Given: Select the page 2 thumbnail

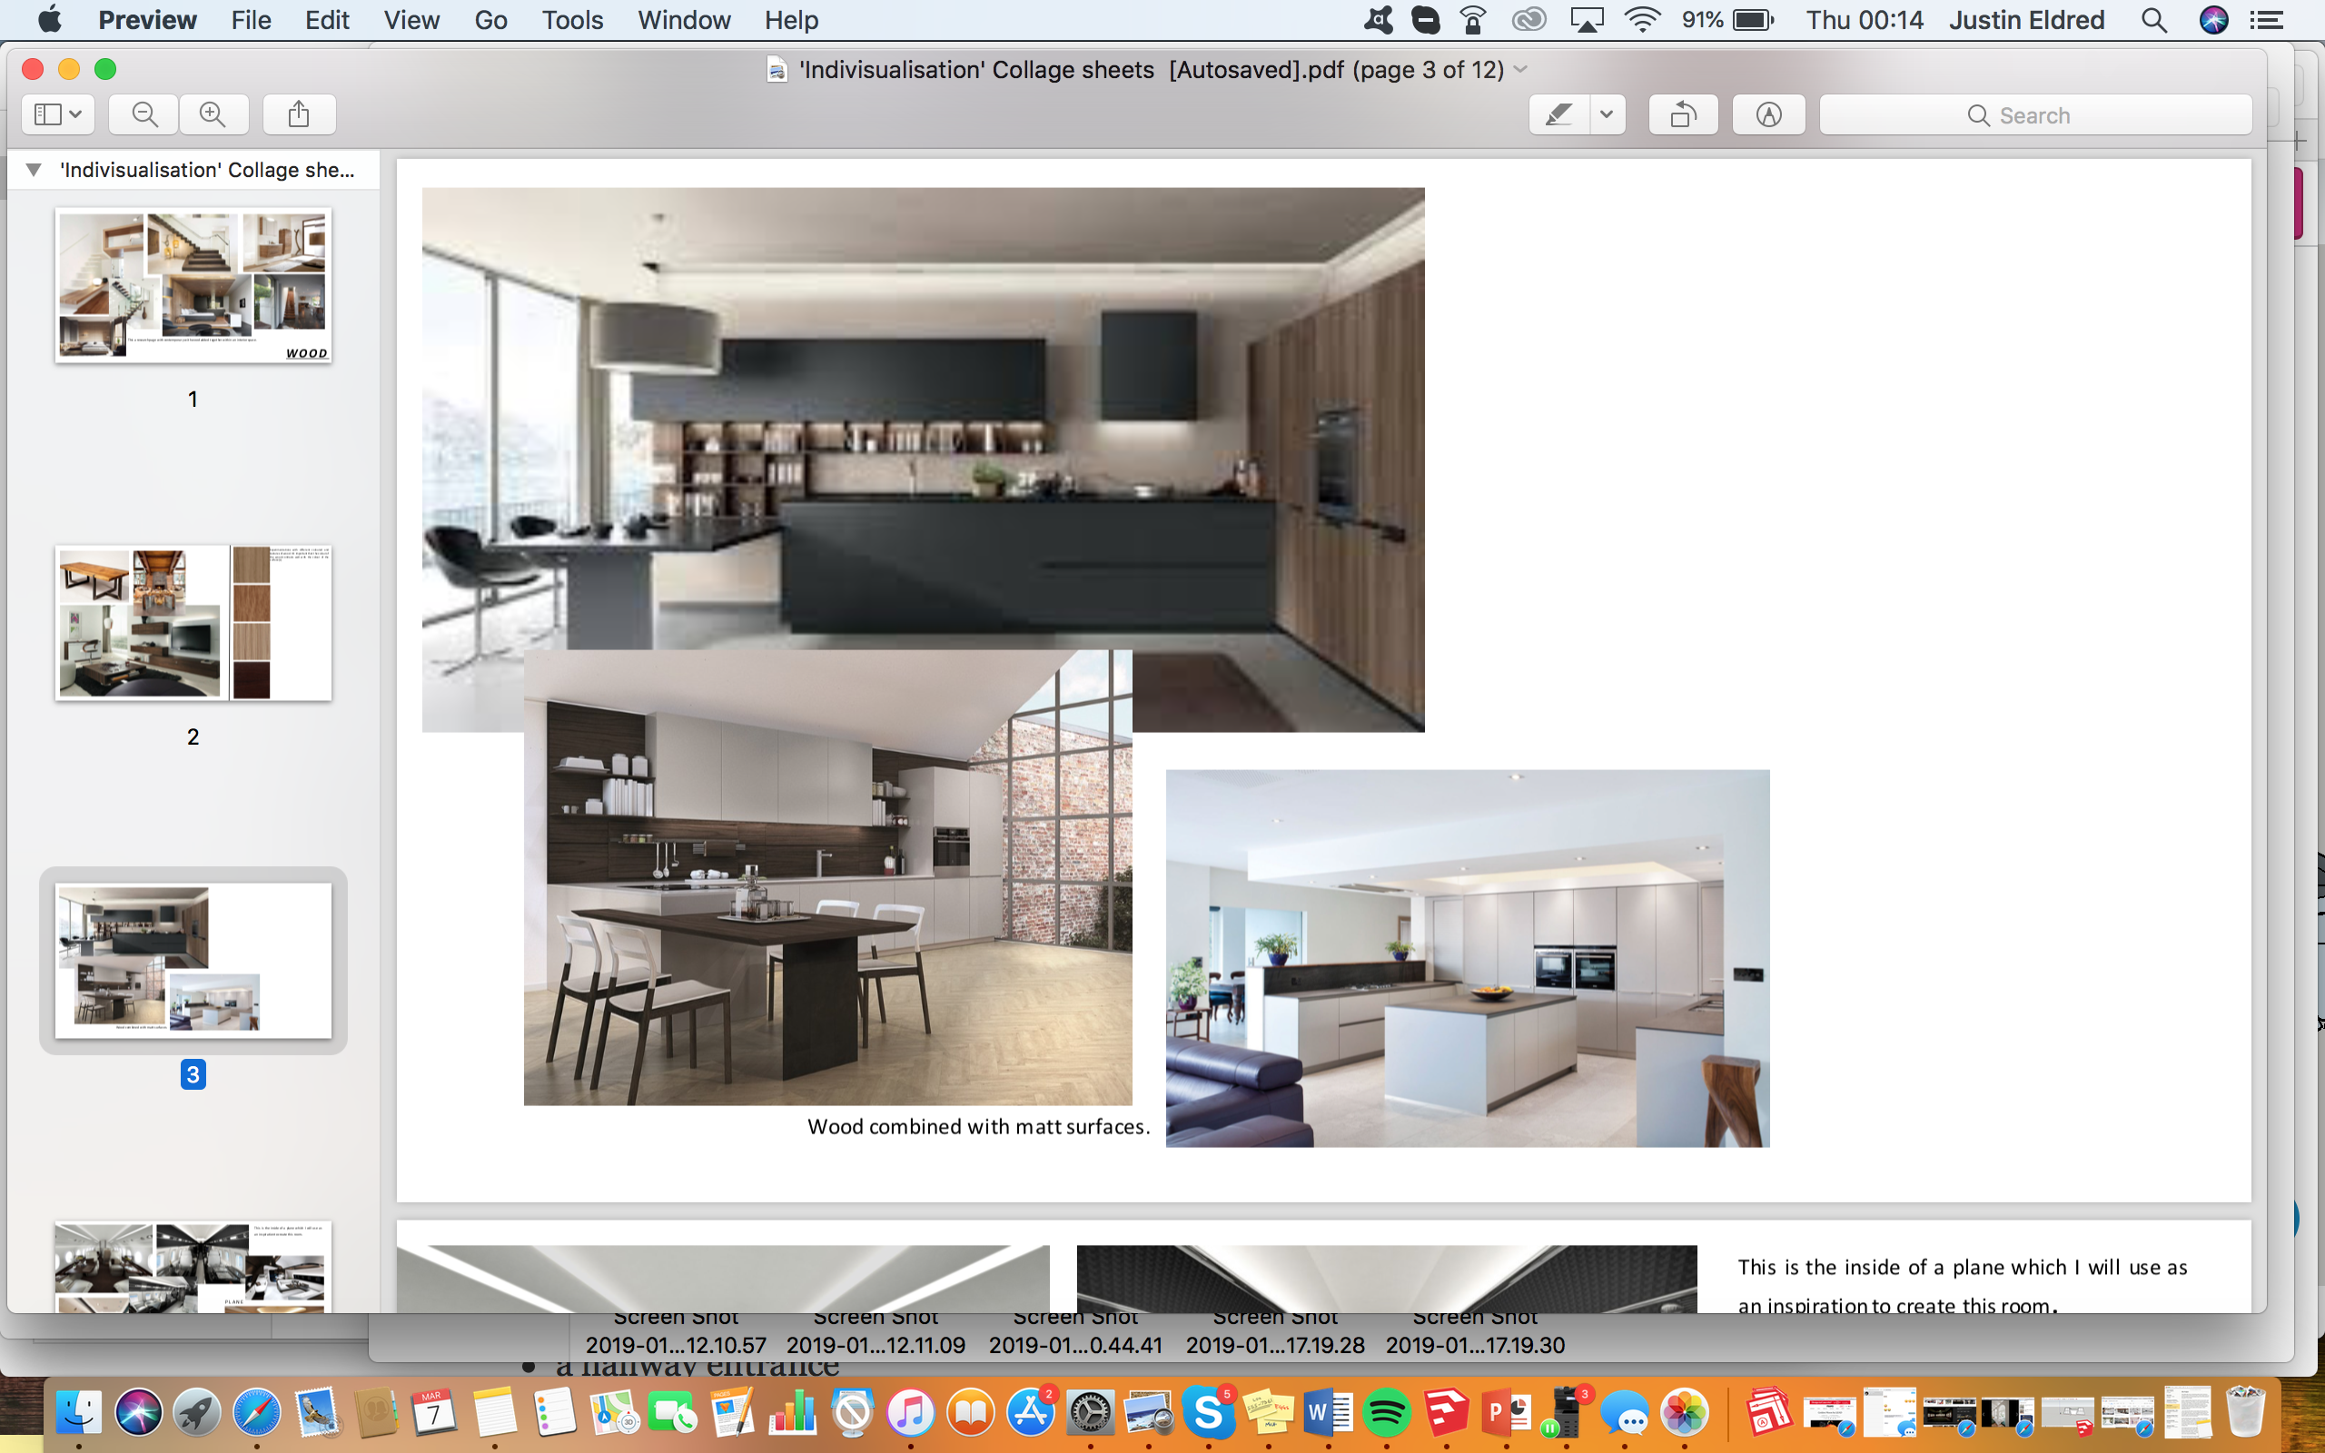Looking at the screenshot, I should pos(193,623).
